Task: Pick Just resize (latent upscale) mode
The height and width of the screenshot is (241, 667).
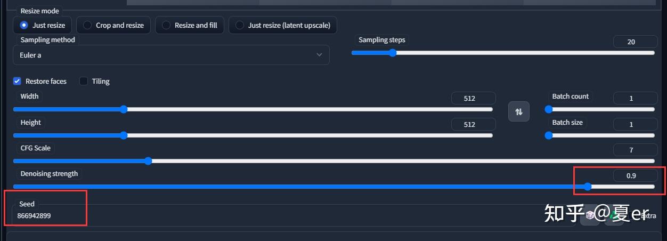Action: point(240,25)
